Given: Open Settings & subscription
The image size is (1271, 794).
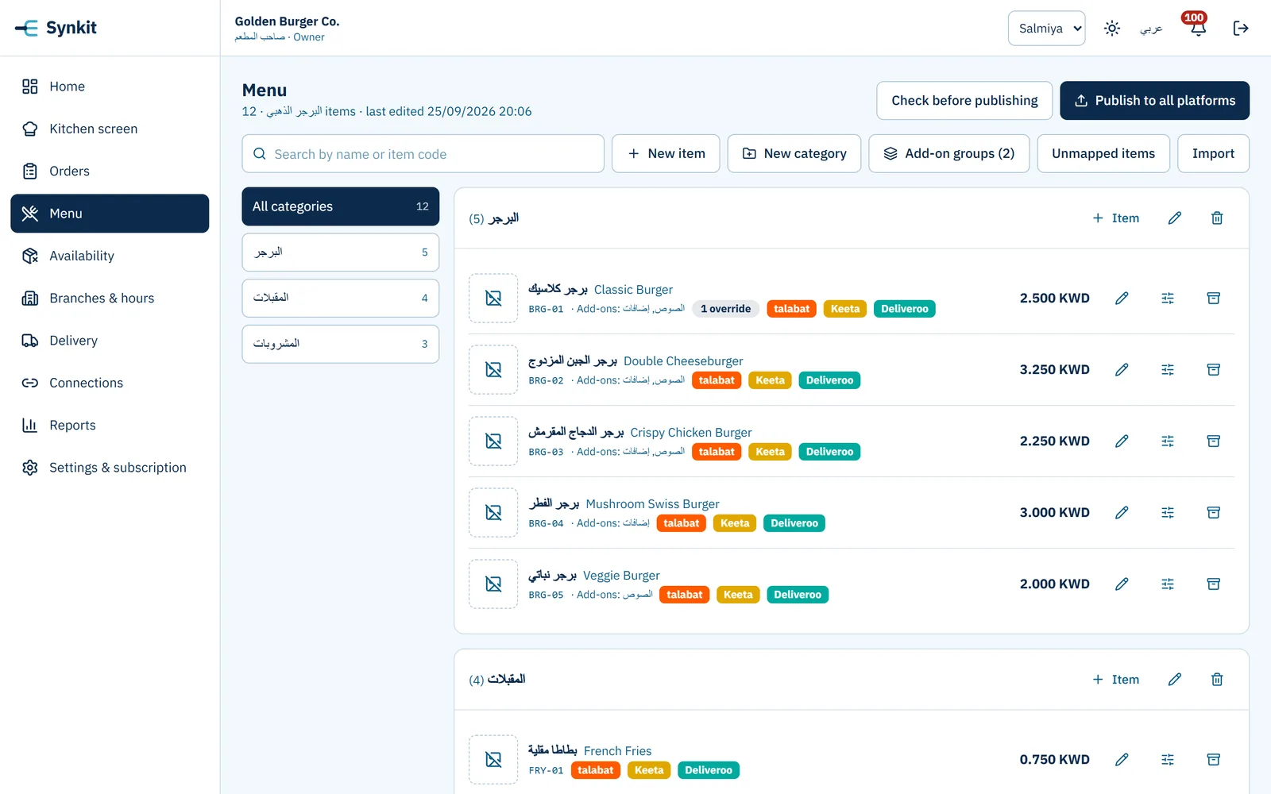Looking at the screenshot, I should pyautogui.click(x=110, y=468).
